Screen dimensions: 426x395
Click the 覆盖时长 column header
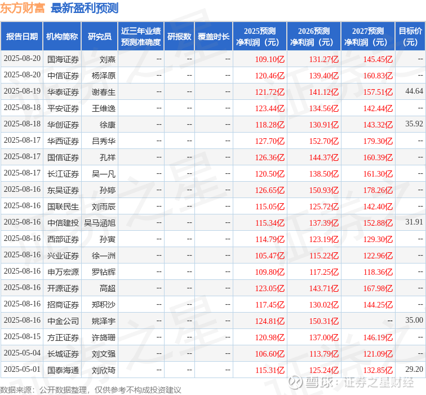coord(214,37)
